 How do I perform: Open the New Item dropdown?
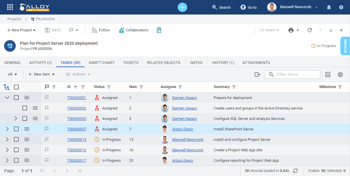41,74
